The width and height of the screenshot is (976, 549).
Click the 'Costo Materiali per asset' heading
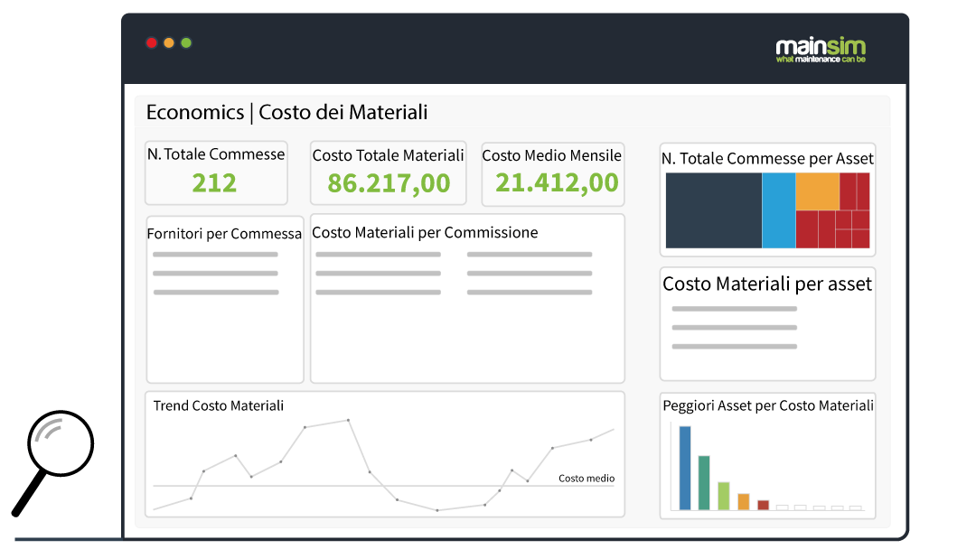click(x=767, y=284)
